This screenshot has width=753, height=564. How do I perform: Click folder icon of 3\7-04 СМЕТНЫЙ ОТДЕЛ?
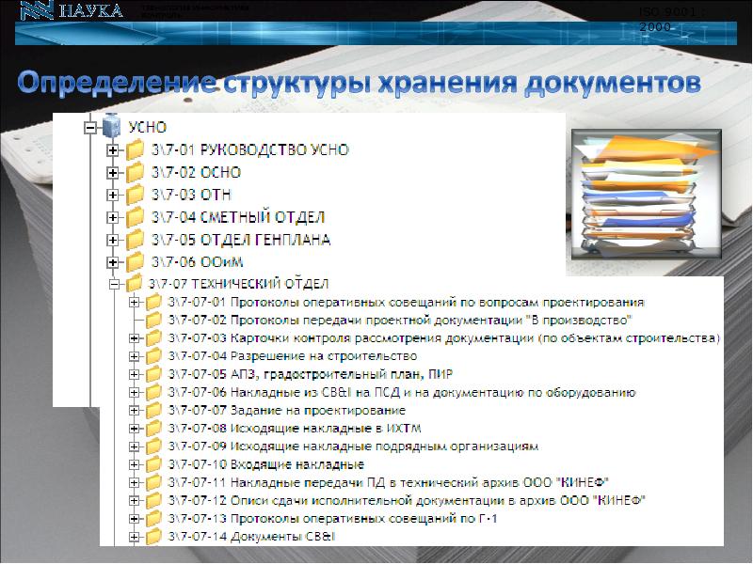click(x=135, y=217)
